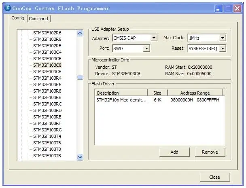Select STM32F103R6 in the device tree

pyautogui.click(x=47, y=84)
